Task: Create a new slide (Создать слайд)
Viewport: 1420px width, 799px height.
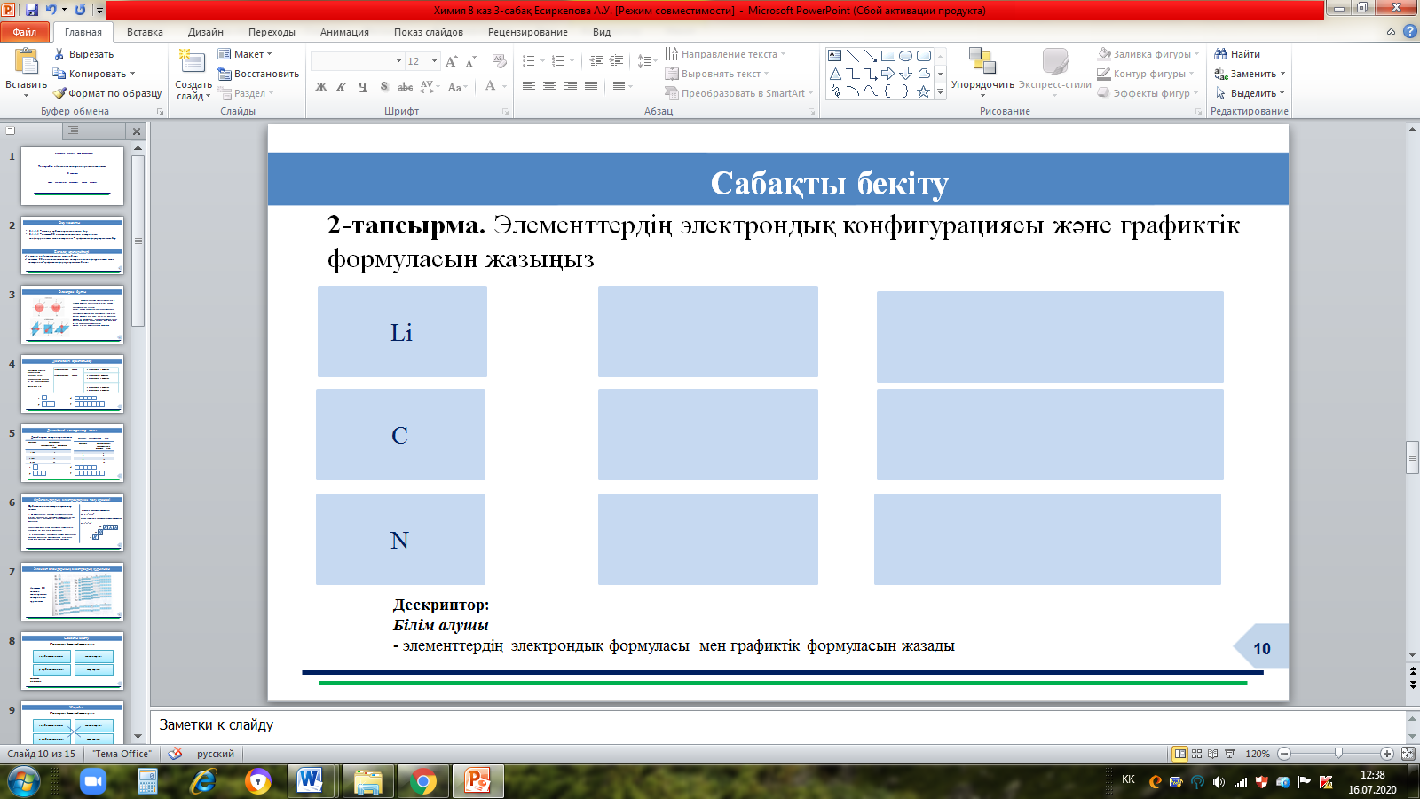Action: pyautogui.click(x=193, y=62)
